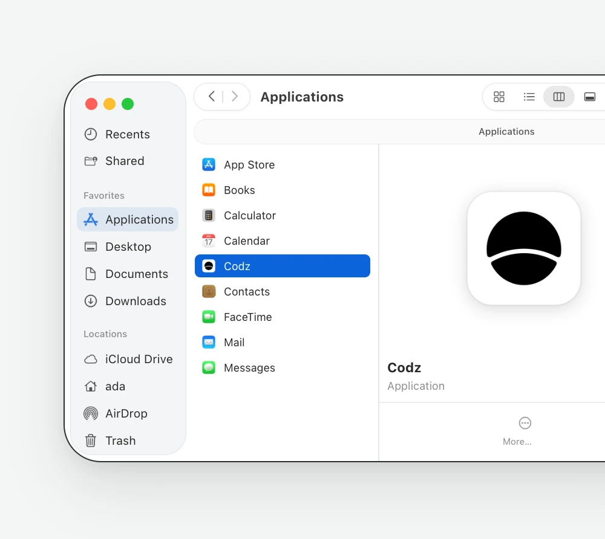Image resolution: width=605 pixels, height=539 pixels.
Task: Click the Contacts app icon
Action: (209, 292)
